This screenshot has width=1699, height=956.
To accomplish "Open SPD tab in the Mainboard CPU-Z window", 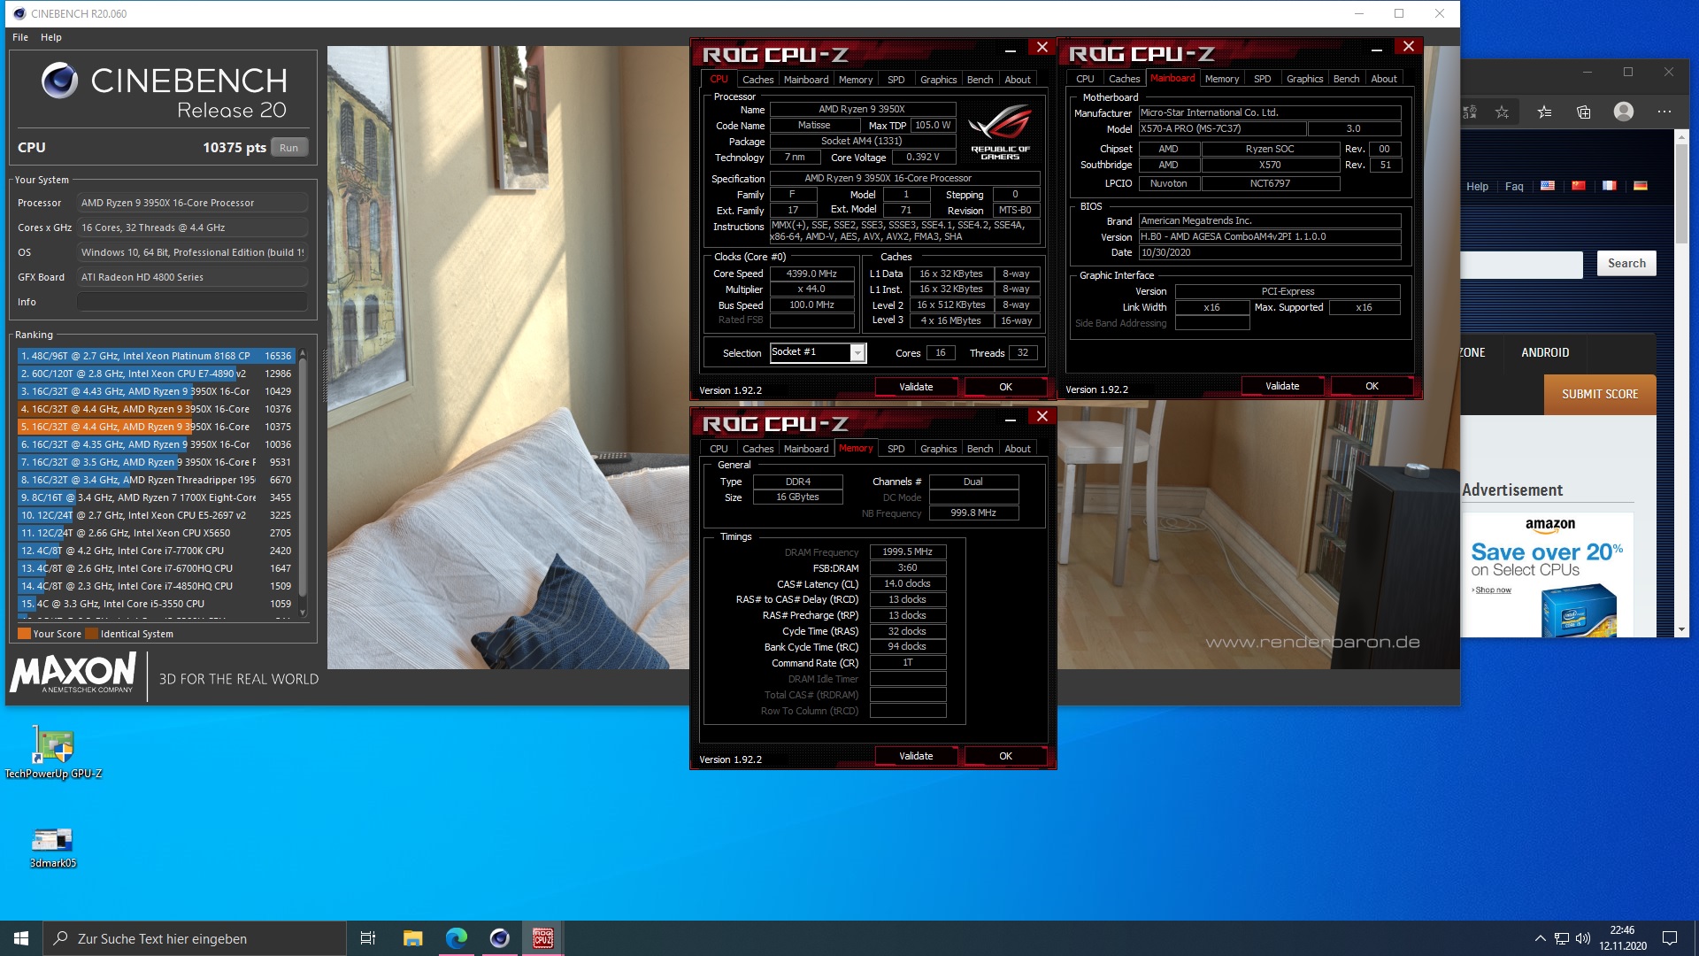I will tap(1262, 79).
